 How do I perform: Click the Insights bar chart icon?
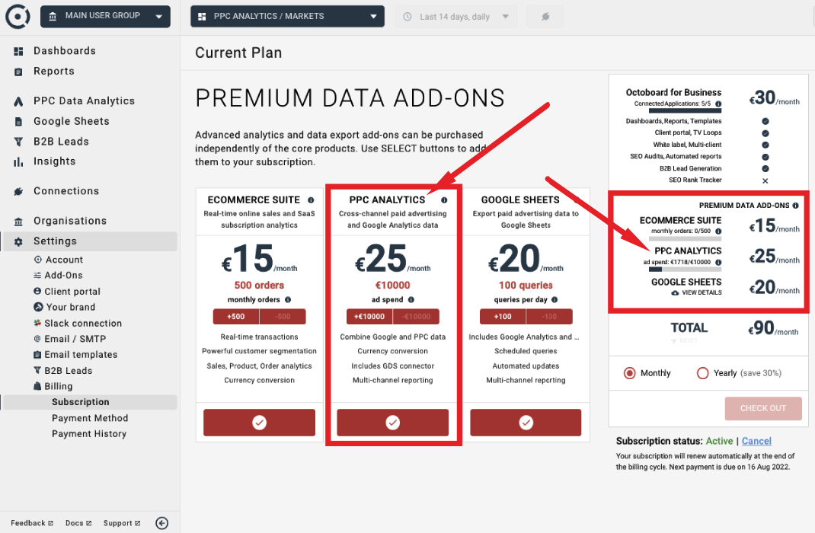19,161
